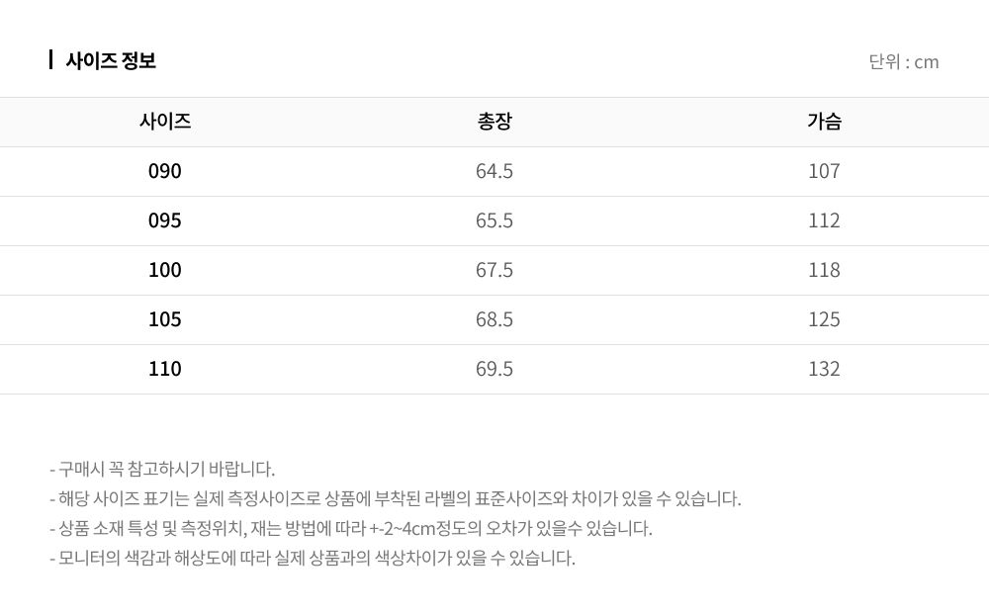The image size is (989, 614).
Task: Click the 107 chest value
Action: coord(824,171)
